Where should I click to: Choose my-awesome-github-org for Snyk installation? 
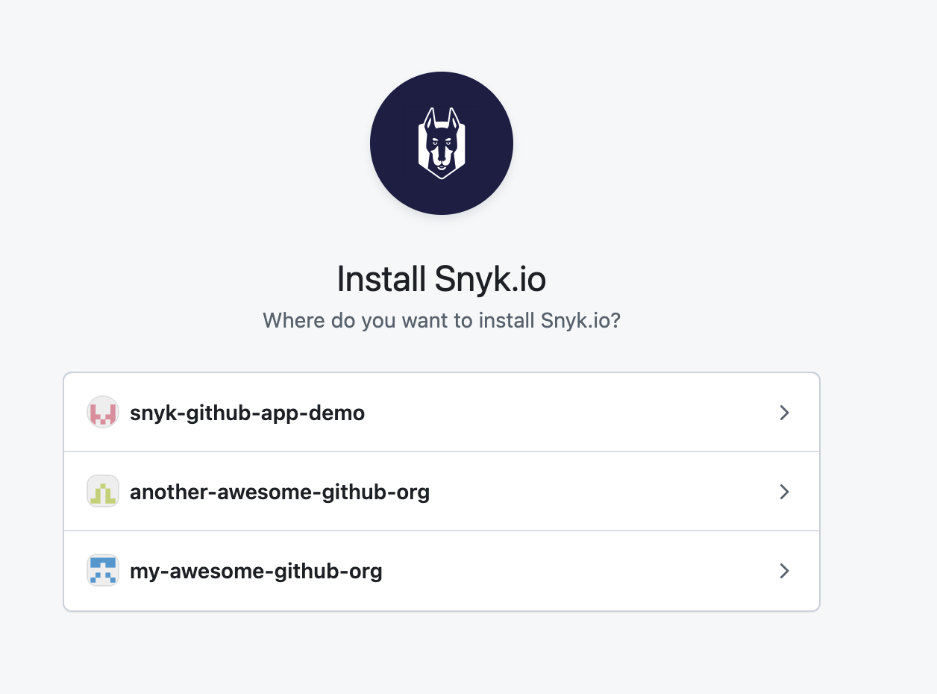pos(256,570)
